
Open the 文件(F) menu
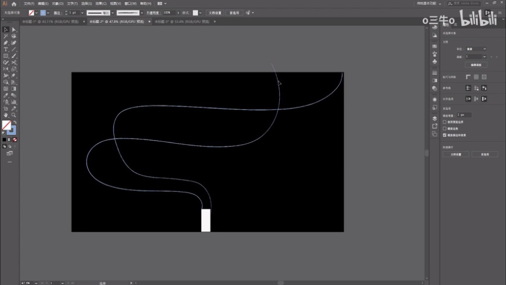coord(29,3)
